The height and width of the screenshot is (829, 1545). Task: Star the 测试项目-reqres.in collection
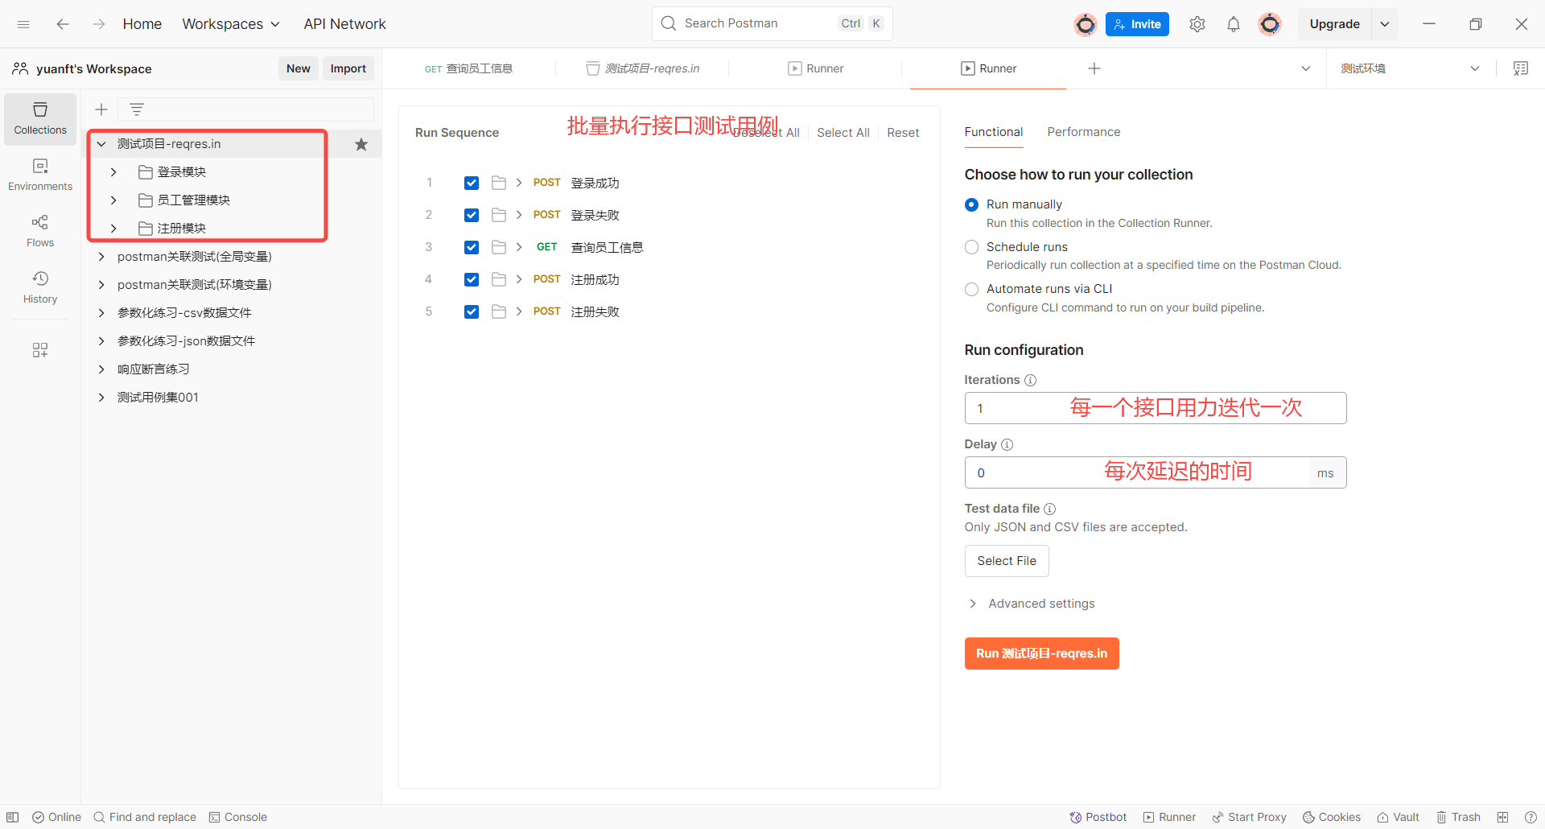click(x=361, y=144)
